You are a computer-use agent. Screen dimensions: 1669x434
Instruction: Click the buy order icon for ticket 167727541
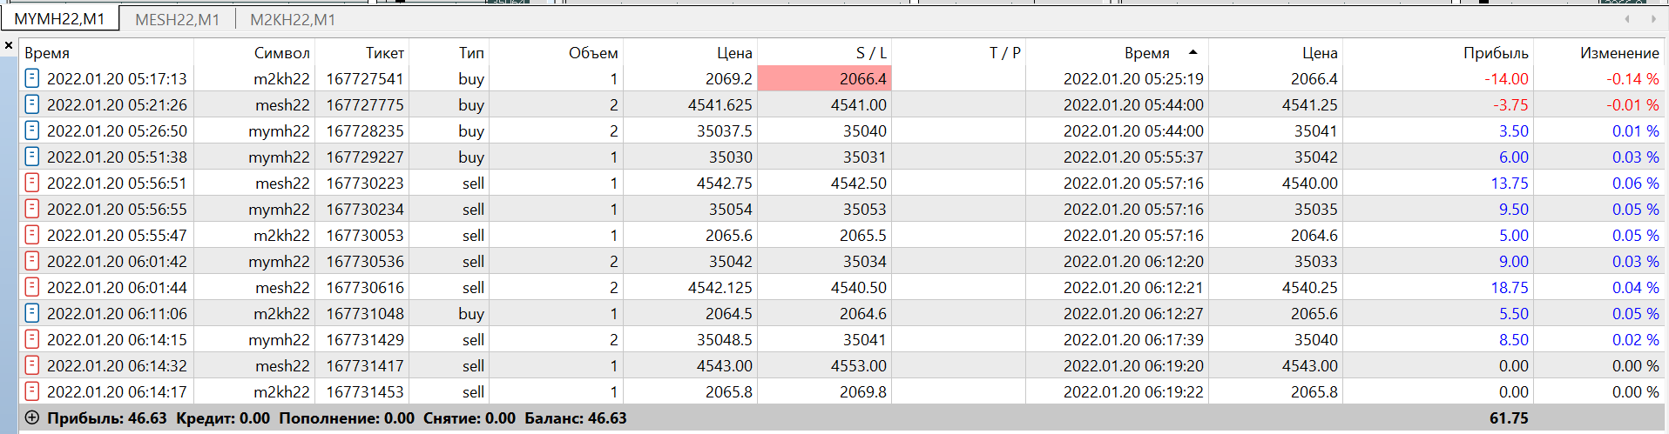pyautogui.click(x=32, y=78)
